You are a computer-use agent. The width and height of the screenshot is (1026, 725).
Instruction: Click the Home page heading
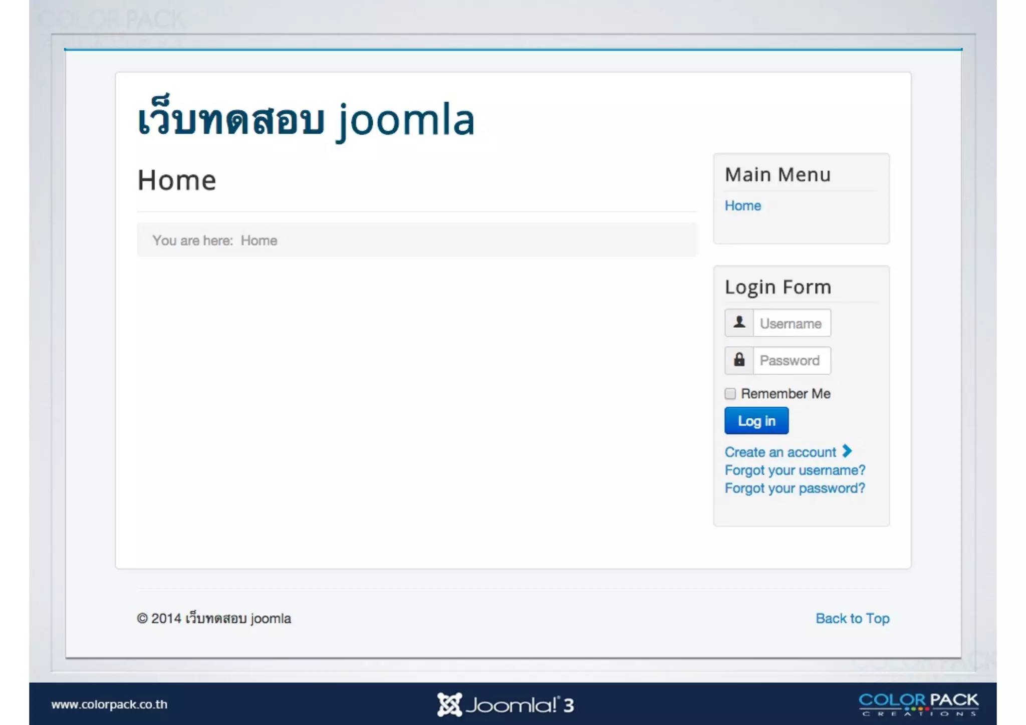pyautogui.click(x=176, y=180)
